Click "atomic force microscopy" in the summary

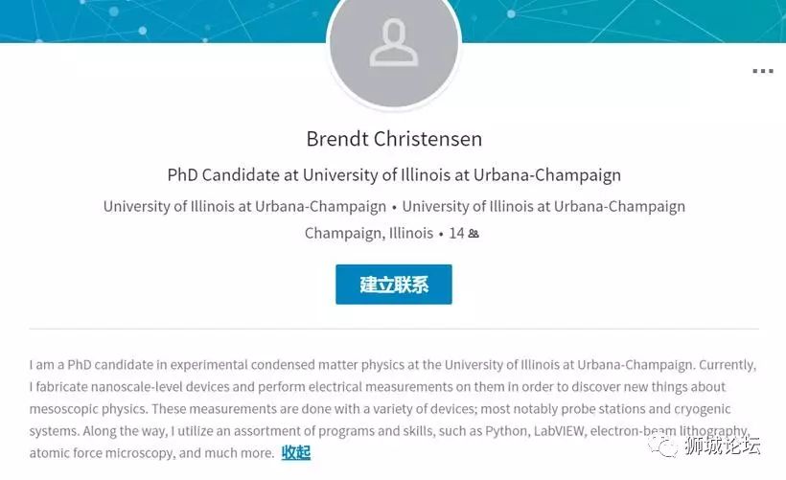[x=102, y=452]
